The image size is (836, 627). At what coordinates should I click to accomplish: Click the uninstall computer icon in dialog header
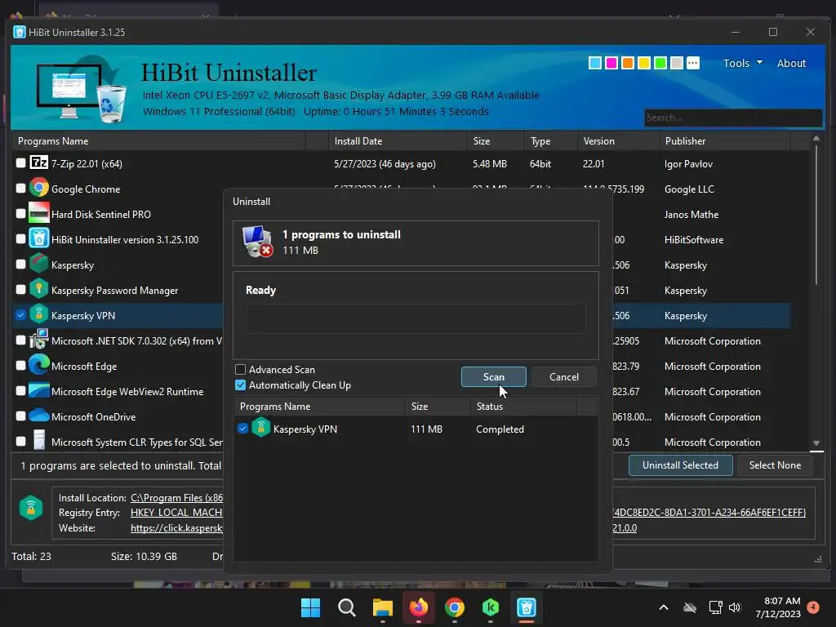tap(257, 242)
